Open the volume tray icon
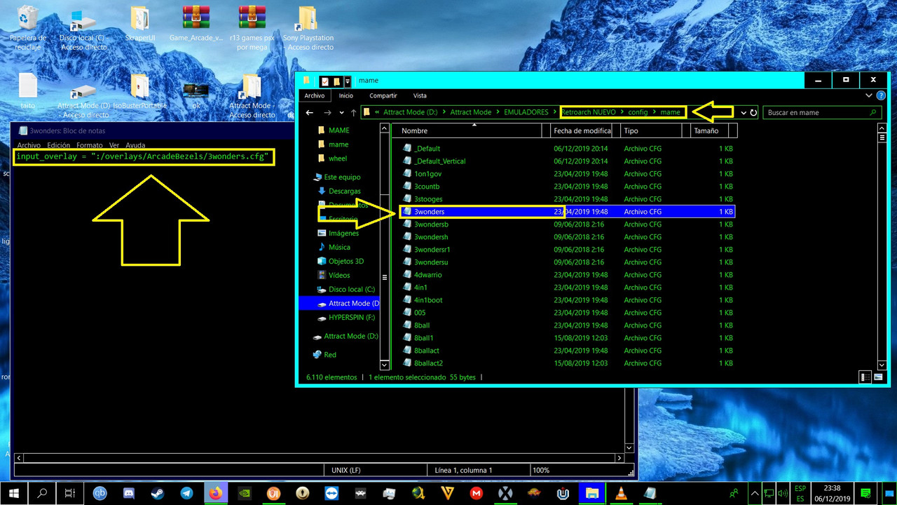 [783, 493]
